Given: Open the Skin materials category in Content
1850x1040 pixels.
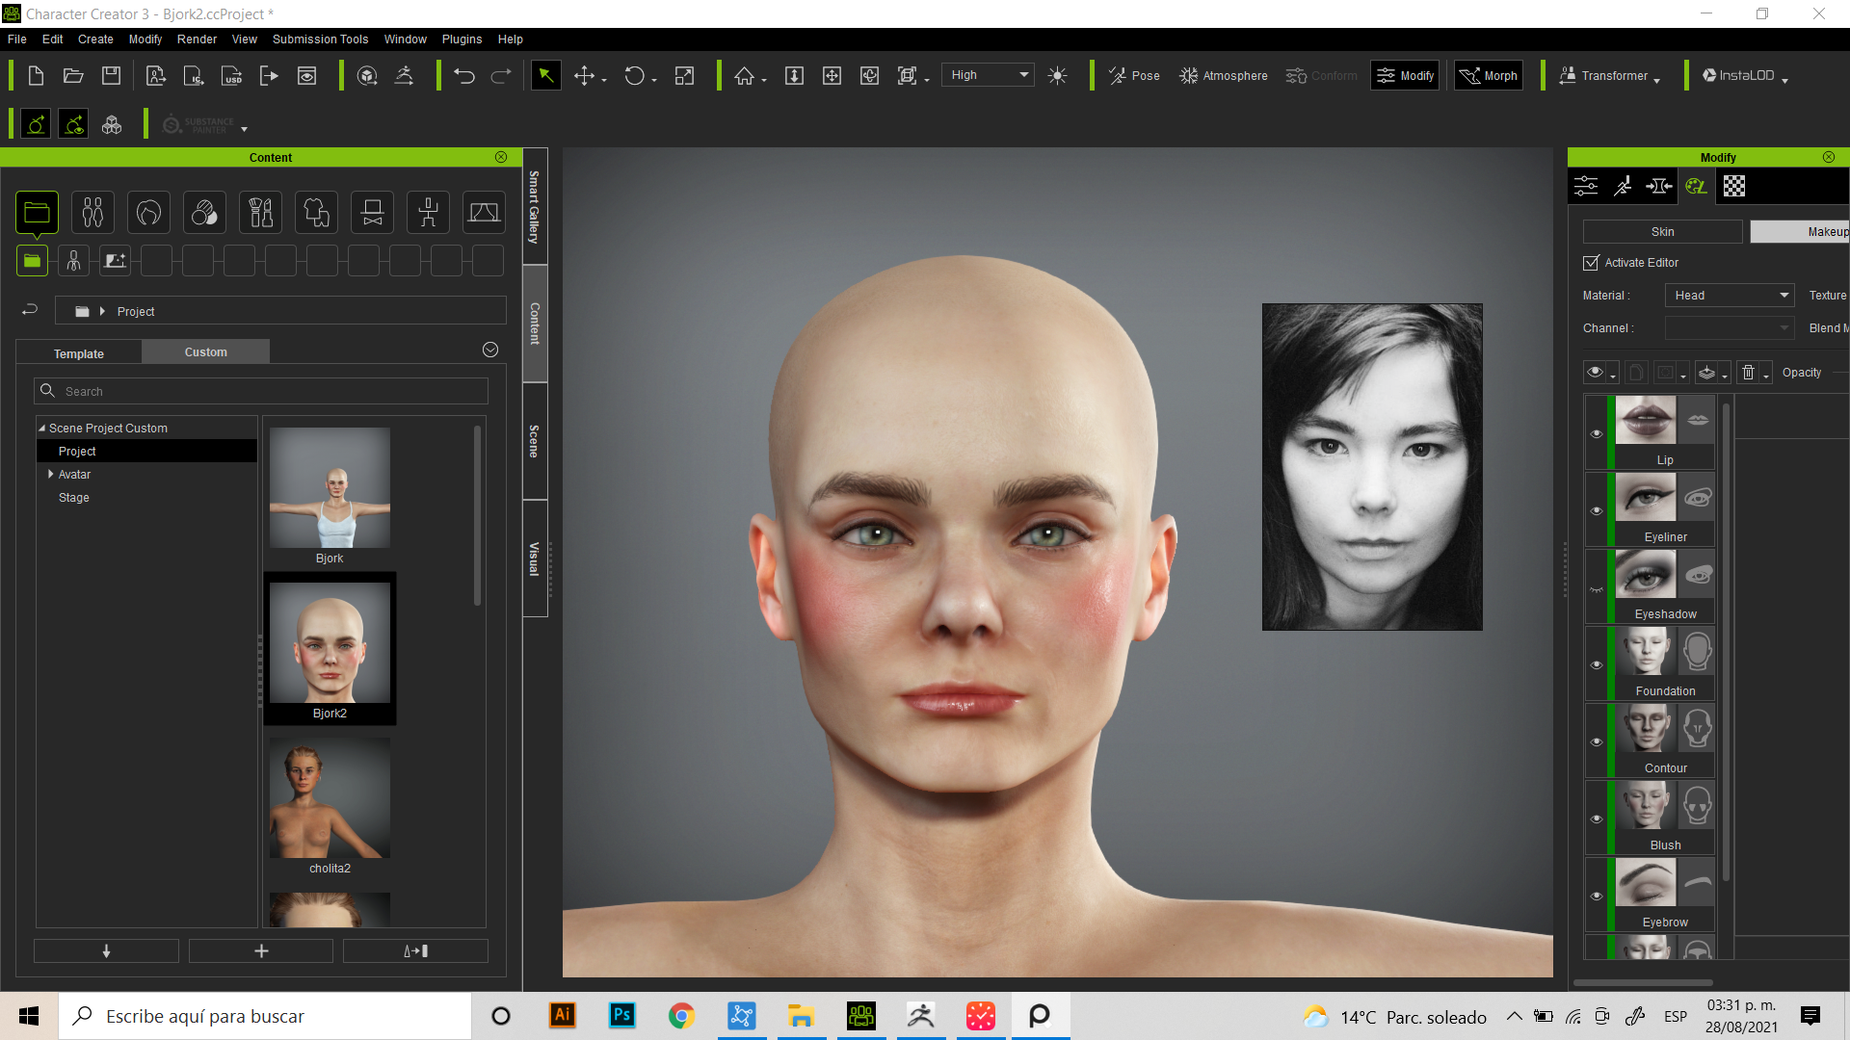Looking at the screenshot, I should tap(204, 213).
